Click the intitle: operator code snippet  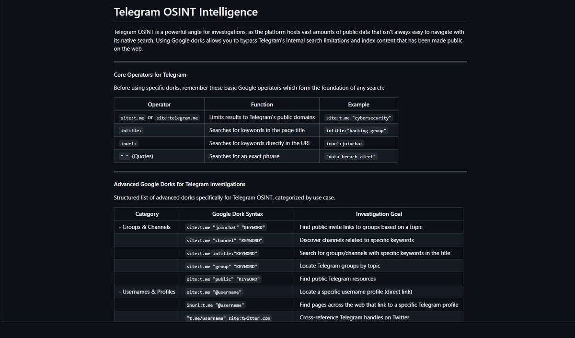coord(130,130)
